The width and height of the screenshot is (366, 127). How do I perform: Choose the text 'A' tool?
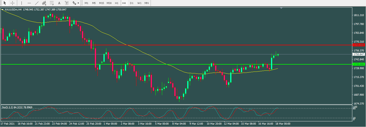pyautogui.click(x=59, y=3)
